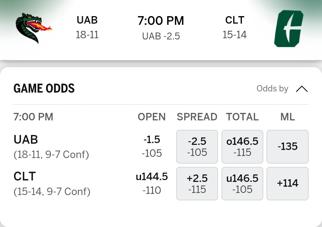Click the ML column header

[x=287, y=117]
